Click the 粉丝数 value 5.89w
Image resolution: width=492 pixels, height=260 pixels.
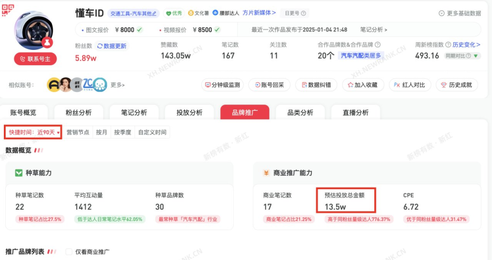tap(86, 58)
